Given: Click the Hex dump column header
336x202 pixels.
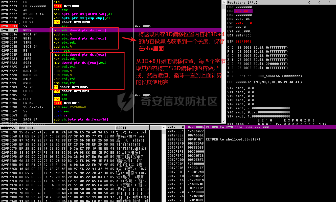Looking at the screenshot, I should click(28, 128).
